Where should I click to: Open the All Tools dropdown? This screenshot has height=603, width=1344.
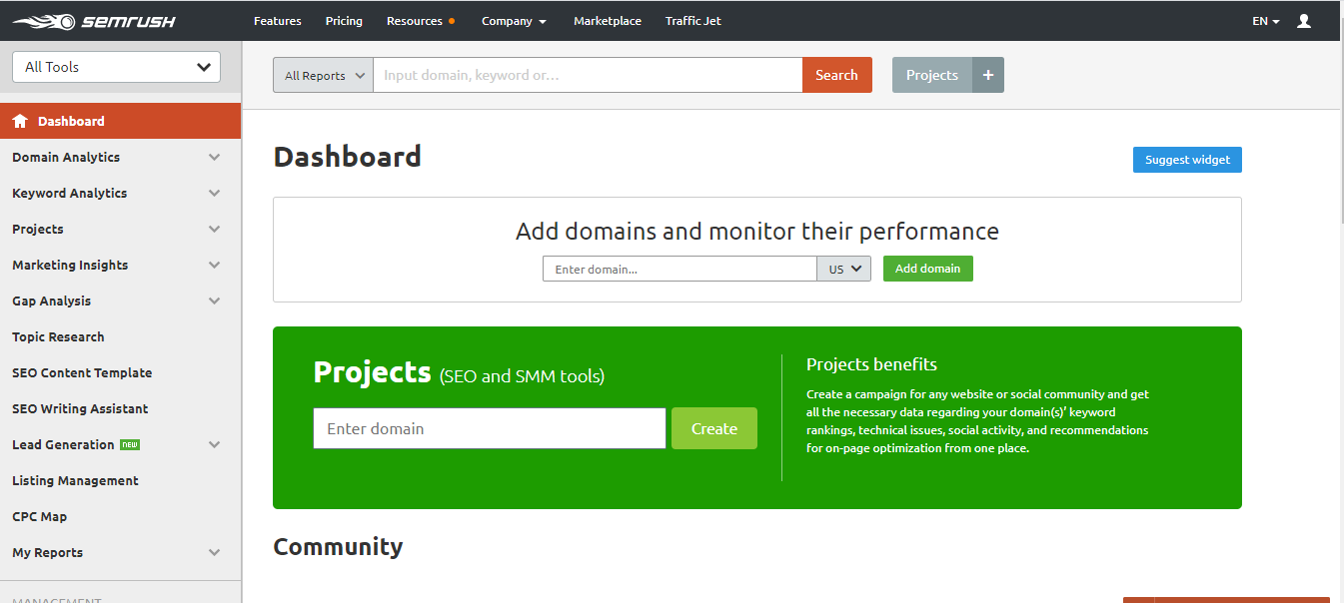(116, 67)
